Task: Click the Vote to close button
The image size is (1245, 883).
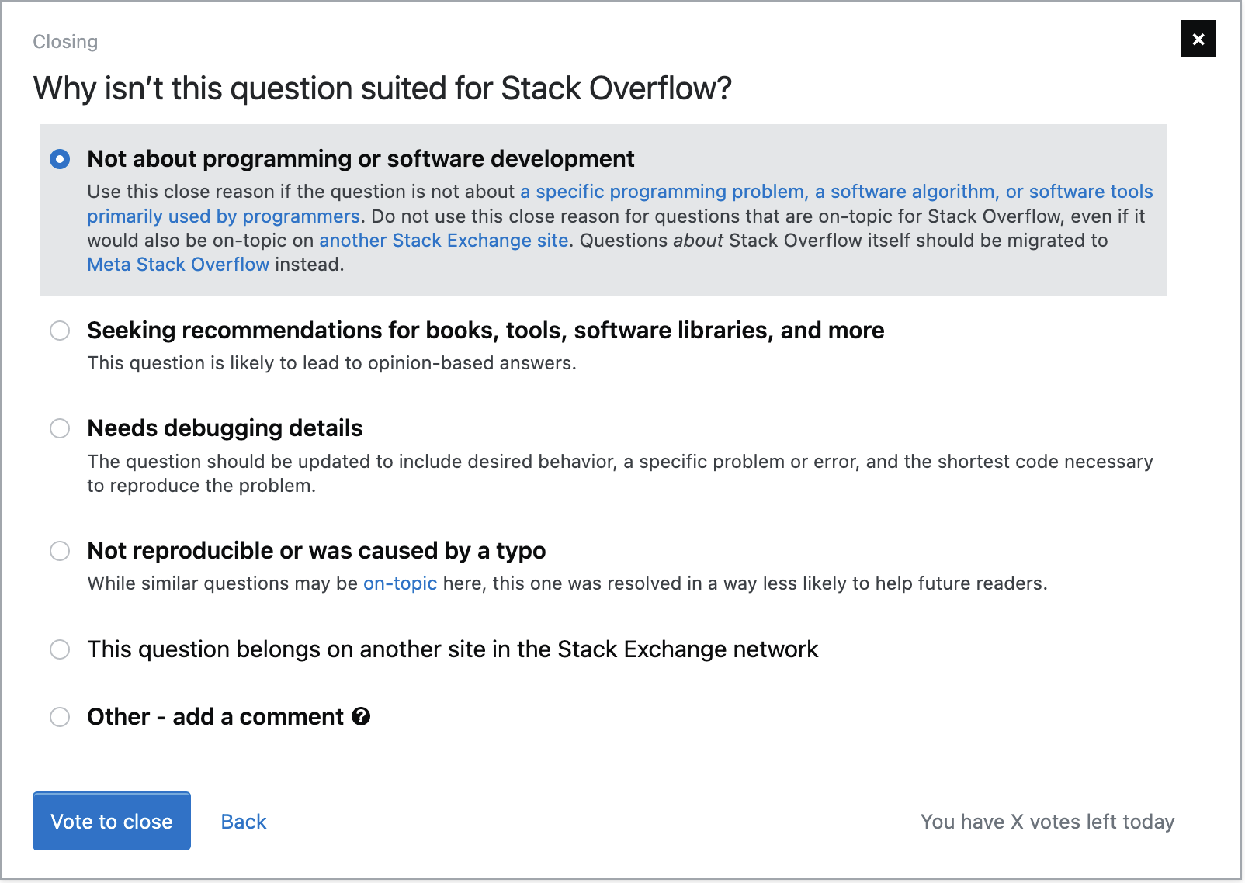Action: coord(112,821)
